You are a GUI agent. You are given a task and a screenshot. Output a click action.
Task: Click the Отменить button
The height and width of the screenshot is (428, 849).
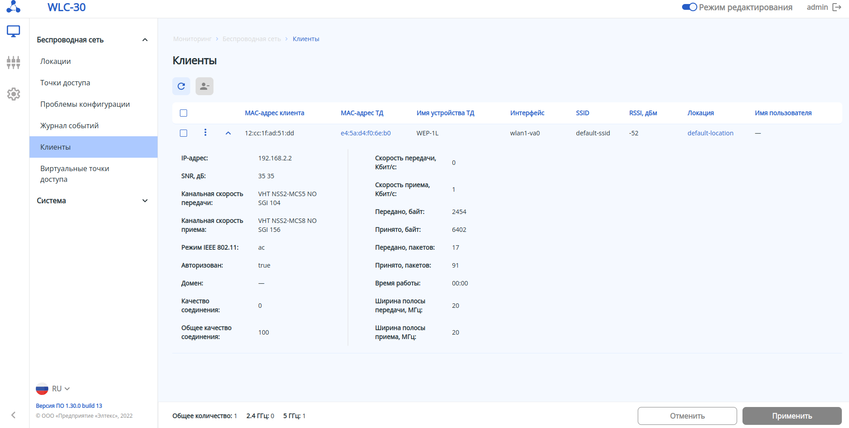(687, 416)
